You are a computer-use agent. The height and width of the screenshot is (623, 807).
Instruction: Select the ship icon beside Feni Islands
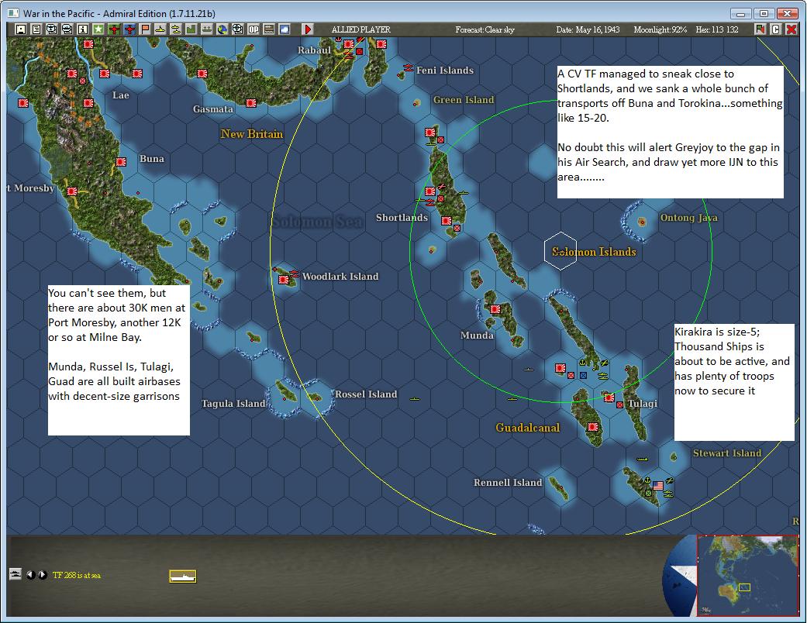(x=409, y=67)
